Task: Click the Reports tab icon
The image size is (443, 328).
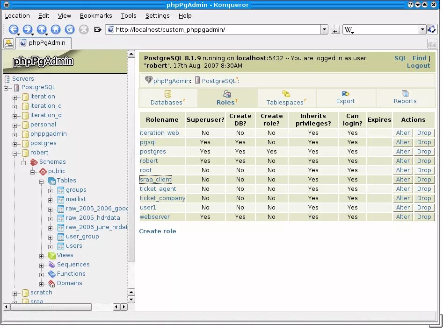Action: (405, 93)
